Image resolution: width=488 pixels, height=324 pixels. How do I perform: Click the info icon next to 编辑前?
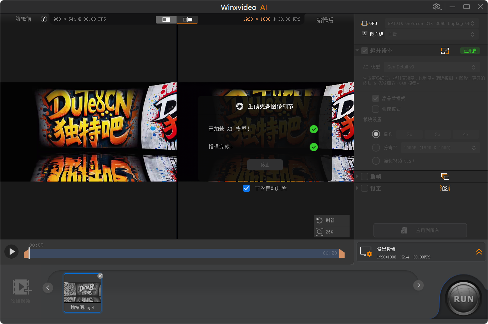[44, 19]
